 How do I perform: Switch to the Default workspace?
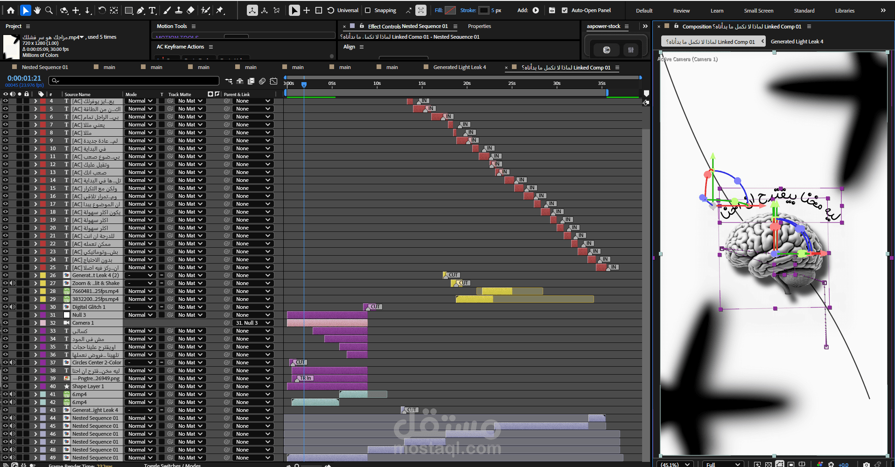[x=644, y=11]
